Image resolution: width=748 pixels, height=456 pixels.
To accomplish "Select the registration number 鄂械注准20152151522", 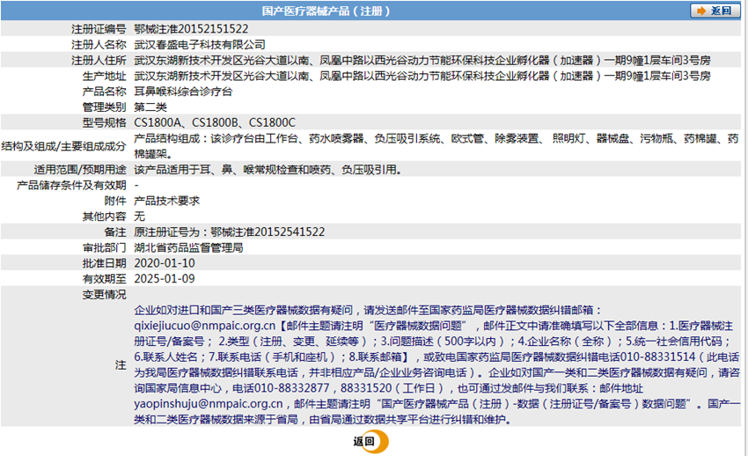I will click(x=191, y=29).
